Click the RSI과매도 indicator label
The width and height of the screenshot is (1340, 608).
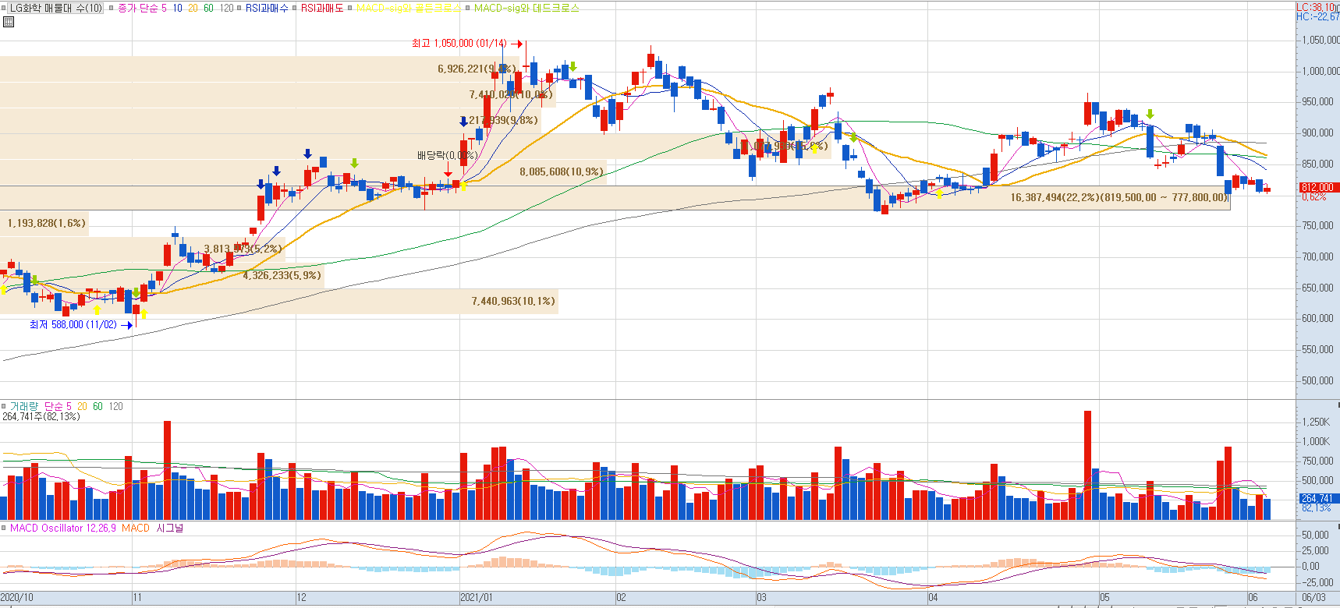pos(321,8)
